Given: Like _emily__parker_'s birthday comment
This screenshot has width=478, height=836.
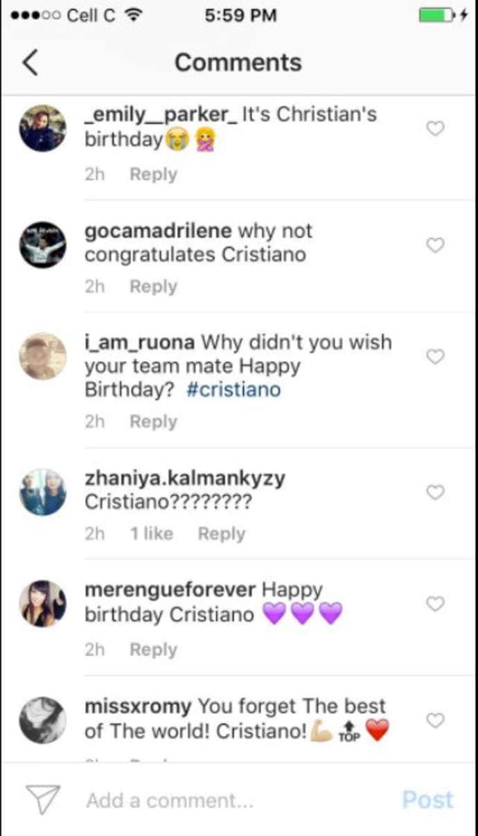Looking at the screenshot, I should (x=435, y=128).
